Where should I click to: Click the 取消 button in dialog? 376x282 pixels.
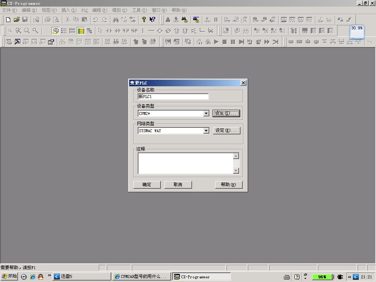(178, 185)
